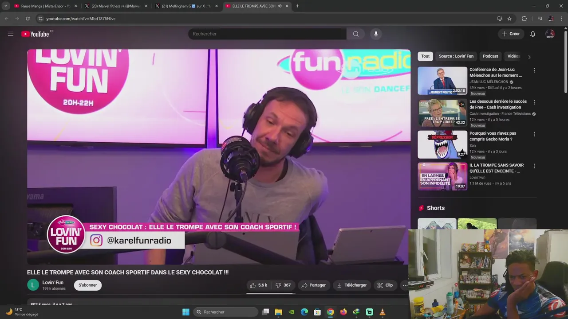
Task: Start voice search with the microphone icon
Action: click(376, 34)
